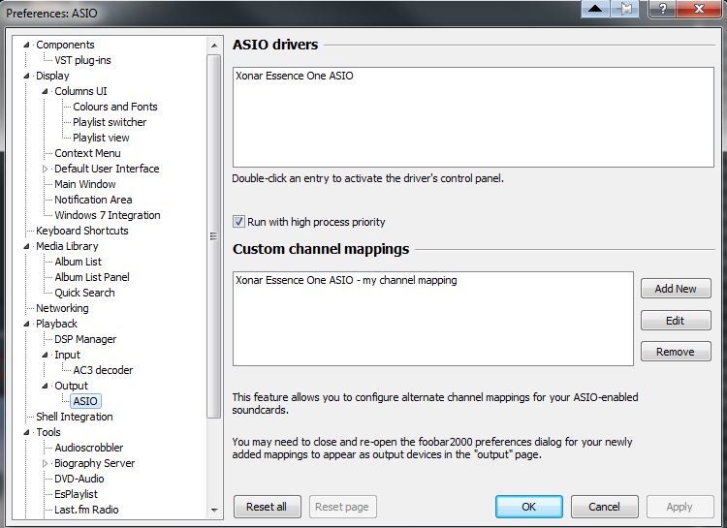Confirm with the OK button
Viewport: 727px width, 528px height.
(529, 507)
